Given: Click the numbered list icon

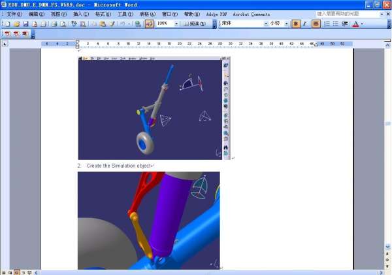Looking at the screenshot, I should [x=327, y=24].
